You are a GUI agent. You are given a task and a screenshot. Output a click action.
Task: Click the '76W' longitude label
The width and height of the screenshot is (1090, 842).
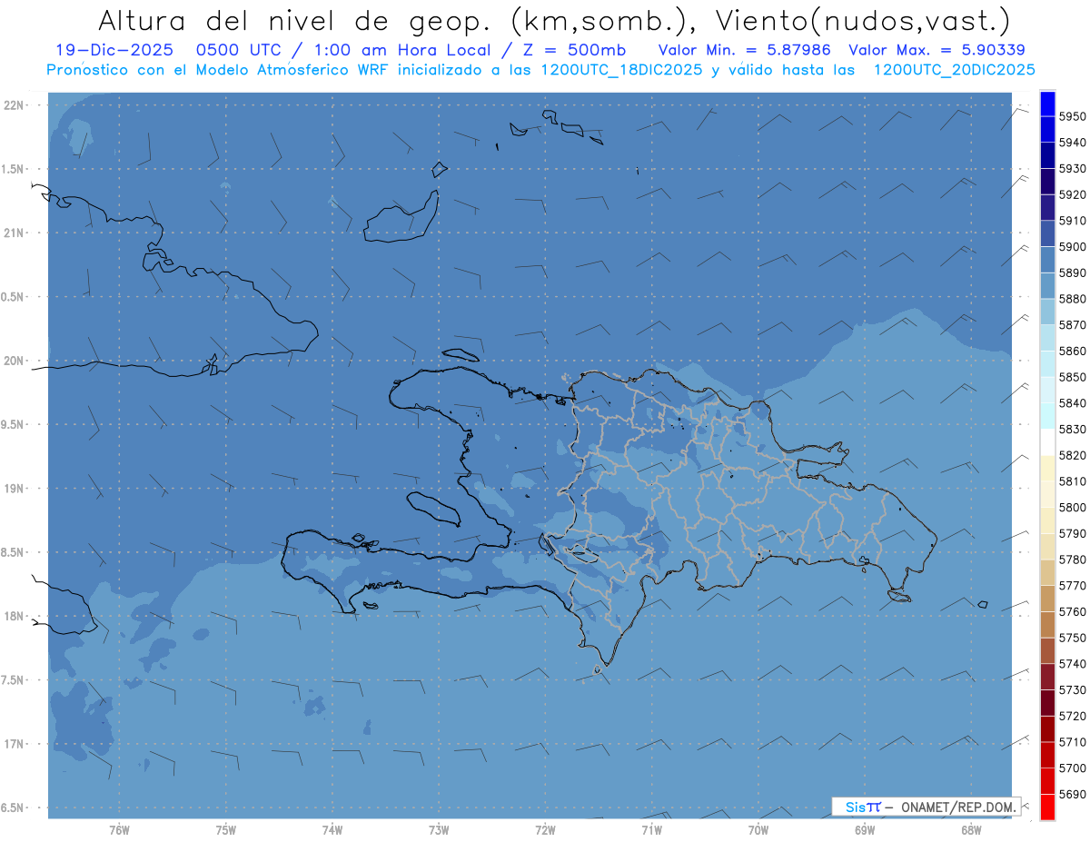(119, 829)
